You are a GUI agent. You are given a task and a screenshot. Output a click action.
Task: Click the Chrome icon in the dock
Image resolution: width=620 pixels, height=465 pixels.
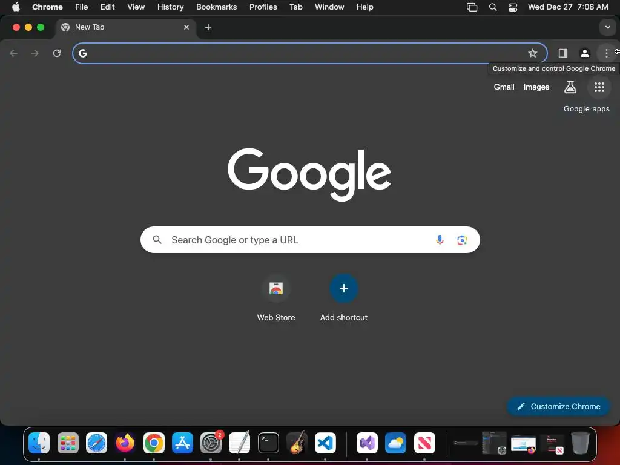click(x=154, y=443)
